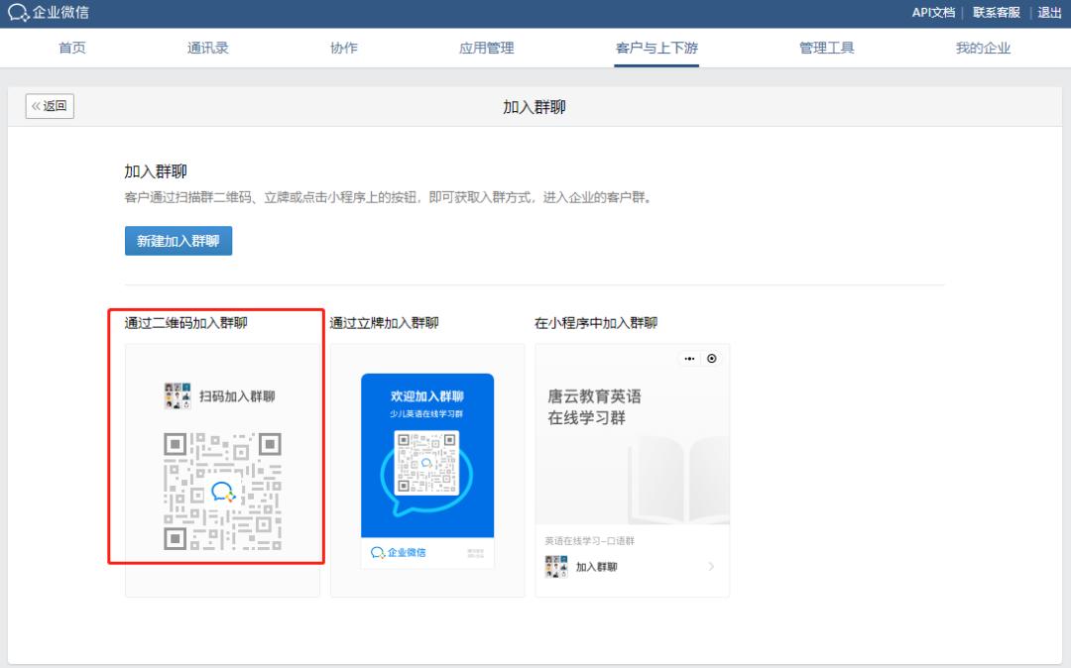Select the 管理工具 tab
1071x668 pixels.
pyautogui.click(x=829, y=47)
